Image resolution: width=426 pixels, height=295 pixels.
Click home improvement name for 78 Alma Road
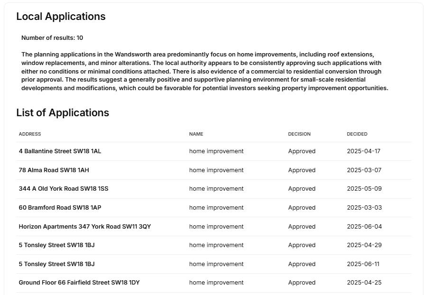pos(216,170)
